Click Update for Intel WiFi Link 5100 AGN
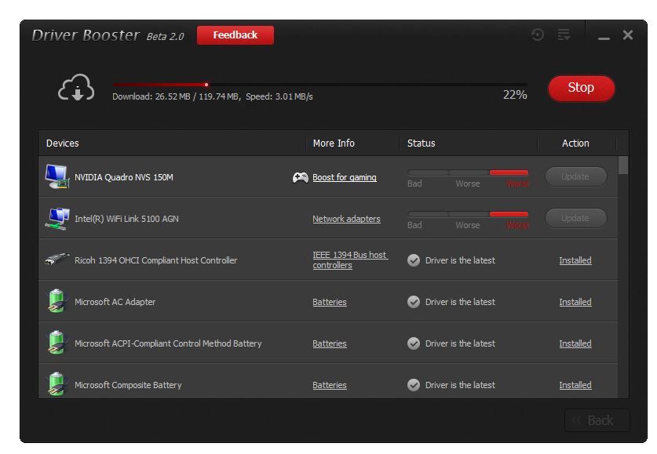This screenshot has width=657, height=454. click(x=575, y=218)
